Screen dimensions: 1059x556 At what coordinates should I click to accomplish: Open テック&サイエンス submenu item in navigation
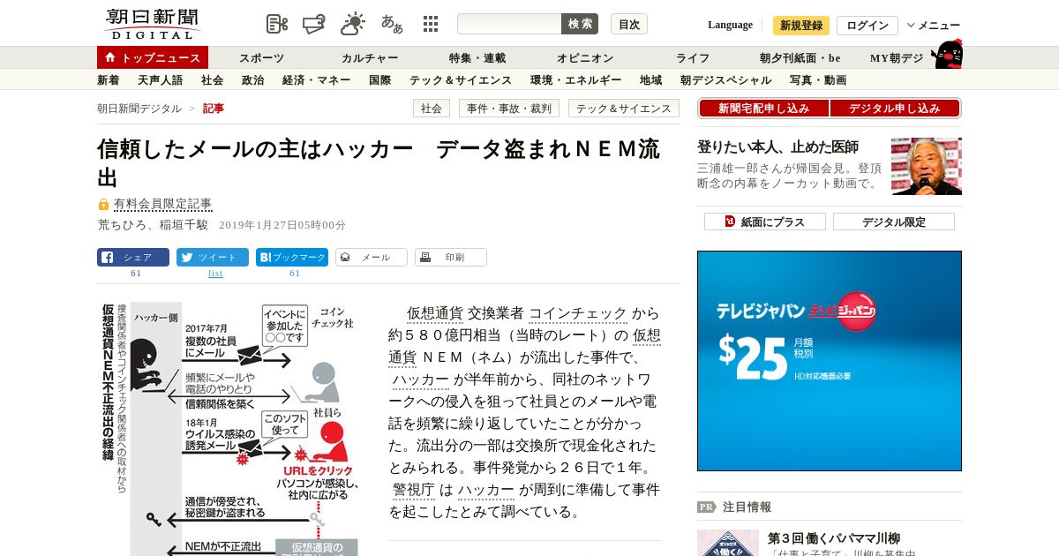pos(460,80)
